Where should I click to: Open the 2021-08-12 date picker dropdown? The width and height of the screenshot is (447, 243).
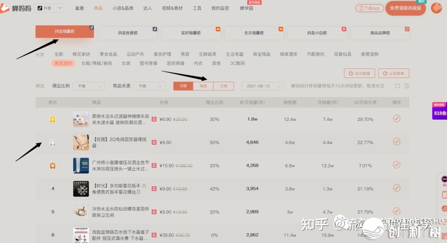coord(262,86)
